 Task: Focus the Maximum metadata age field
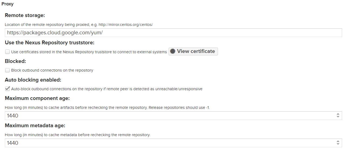tap(170, 143)
